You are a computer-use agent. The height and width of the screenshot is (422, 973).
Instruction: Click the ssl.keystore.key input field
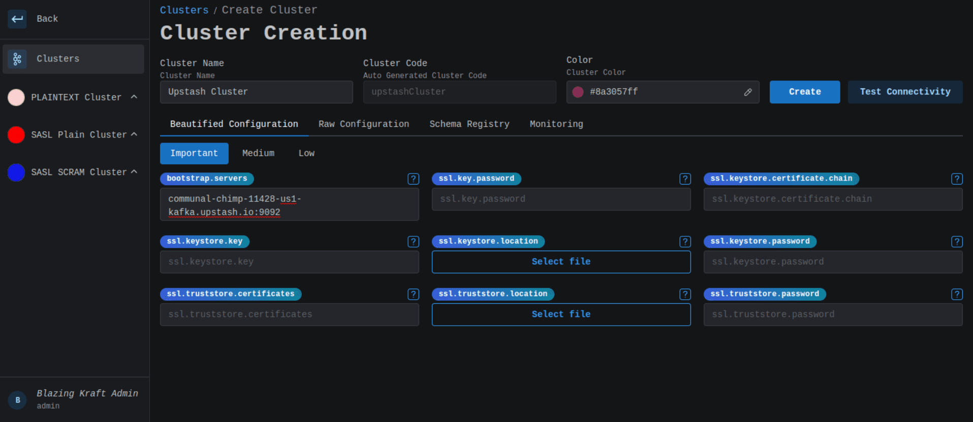point(290,262)
